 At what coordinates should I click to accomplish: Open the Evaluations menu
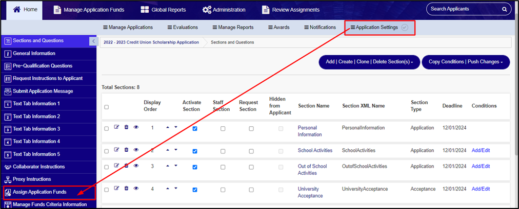pos(183,28)
